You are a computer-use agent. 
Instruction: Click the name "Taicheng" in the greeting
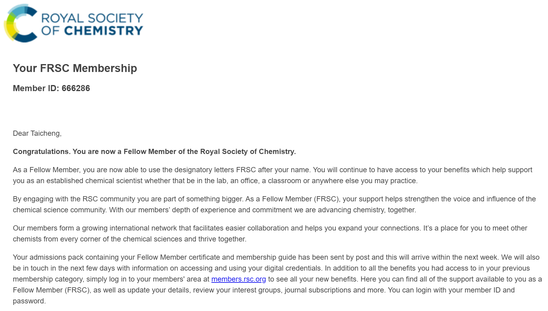[46, 133]
